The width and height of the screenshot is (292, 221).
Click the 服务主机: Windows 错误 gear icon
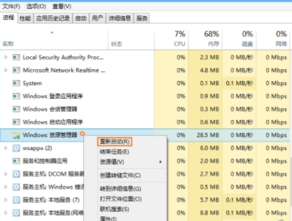(16, 187)
